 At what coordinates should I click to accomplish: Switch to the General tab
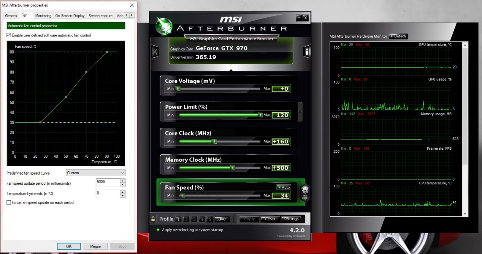[11, 16]
